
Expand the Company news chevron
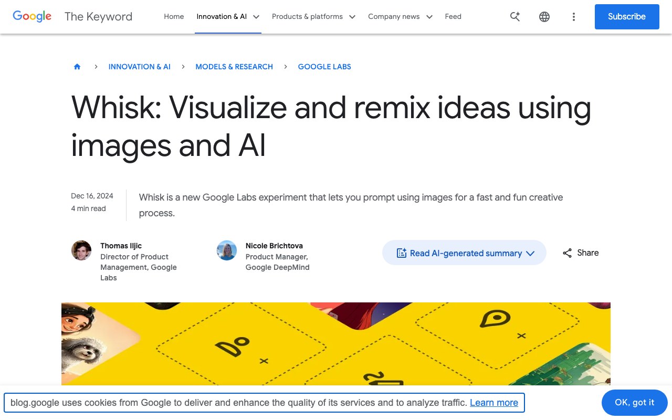(x=429, y=17)
